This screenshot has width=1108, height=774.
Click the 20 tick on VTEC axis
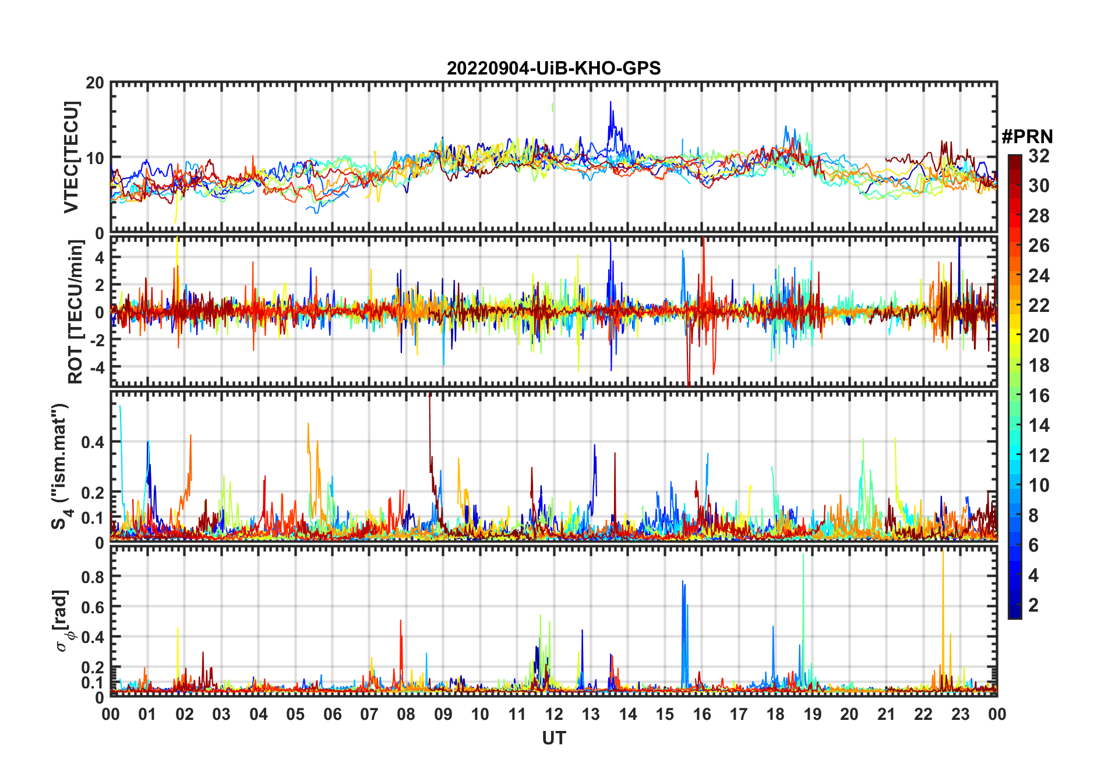click(96, 83)
